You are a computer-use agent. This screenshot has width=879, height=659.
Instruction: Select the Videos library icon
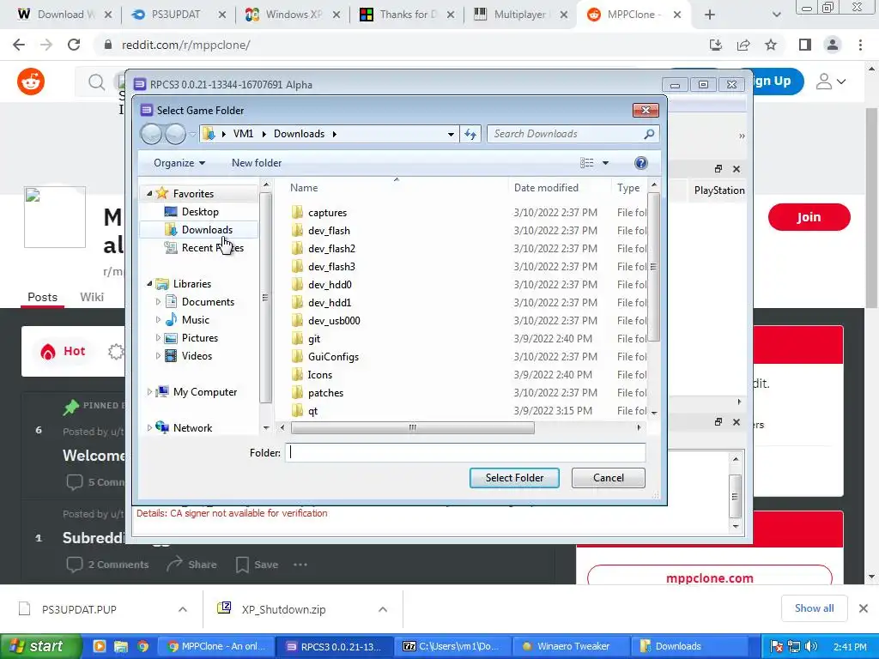click(x=171, y=356)
